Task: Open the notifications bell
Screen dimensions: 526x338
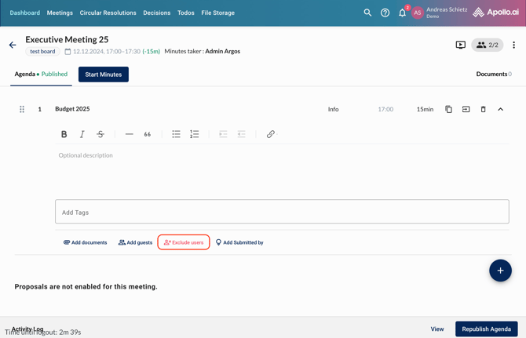Action: coord(402,13)
